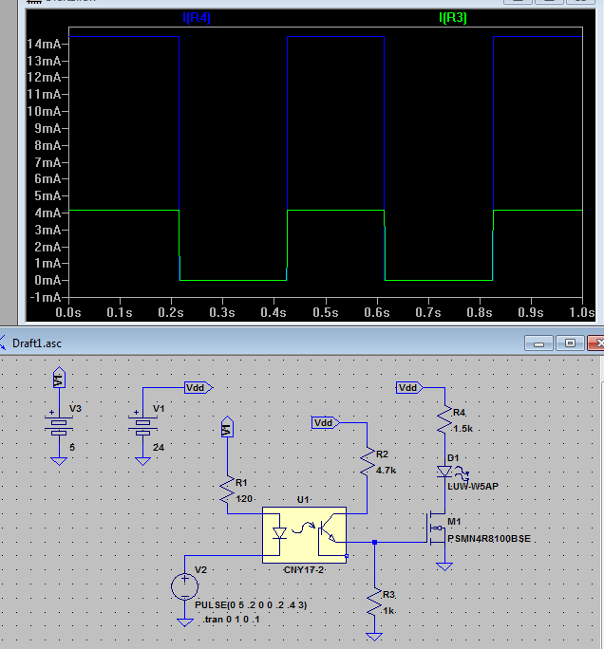Click the PSMN4R8100BSE MOSFET model label
This screenshot has width=604, height=649.
489,539
